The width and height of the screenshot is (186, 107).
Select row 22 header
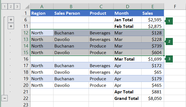(26, 98)
